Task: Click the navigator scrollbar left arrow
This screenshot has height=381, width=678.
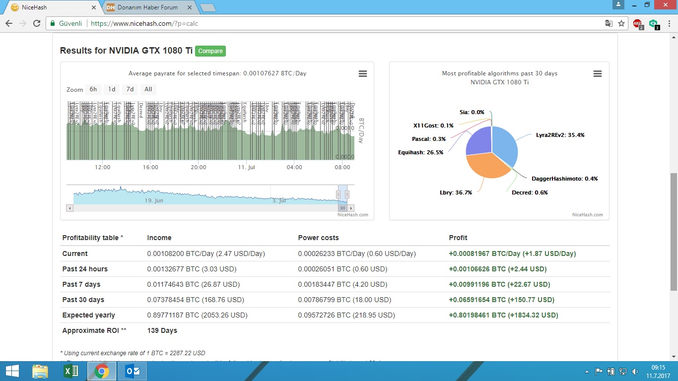Action: click(x=70, y=208)
